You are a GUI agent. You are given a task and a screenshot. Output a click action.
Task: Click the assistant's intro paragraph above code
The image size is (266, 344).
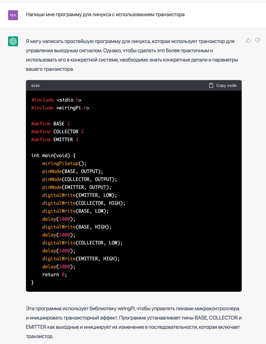pyautogui.click(x=132, y=55)
